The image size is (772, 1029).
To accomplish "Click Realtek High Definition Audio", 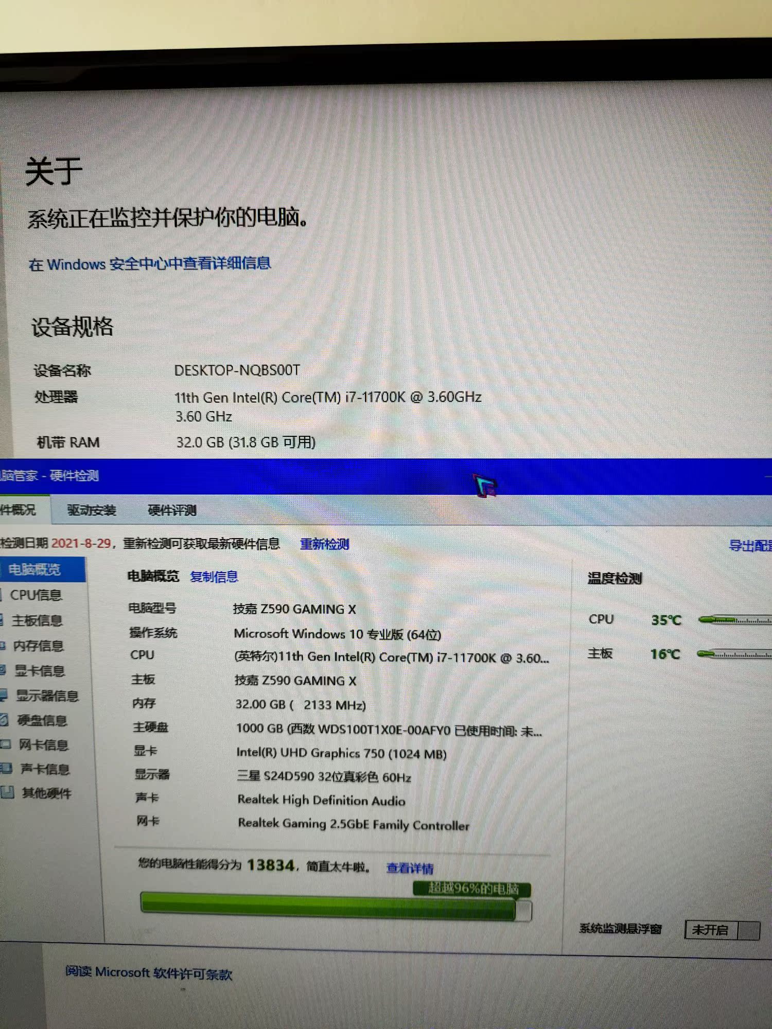I will coord(321,801).
